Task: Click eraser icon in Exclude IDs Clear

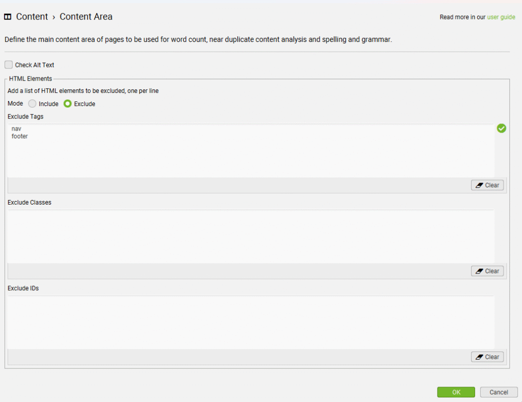Action: (x=479, y=357)
